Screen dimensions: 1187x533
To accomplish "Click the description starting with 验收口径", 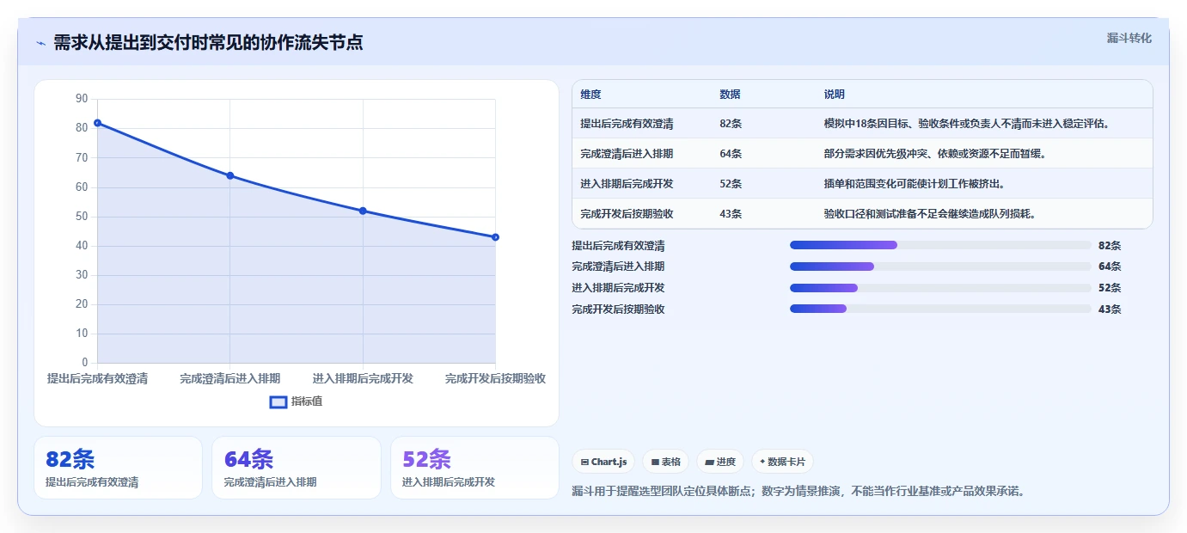I will pos(930,214).
